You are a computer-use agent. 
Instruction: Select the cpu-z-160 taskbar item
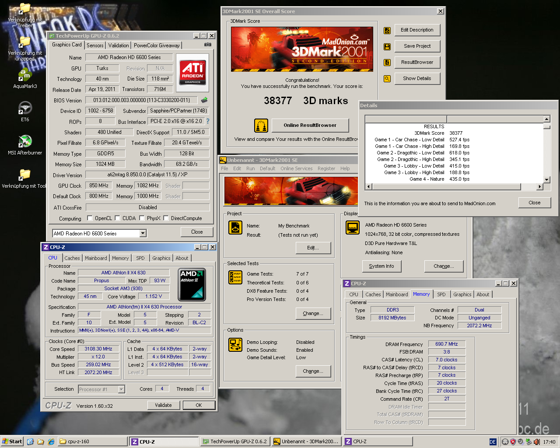point(93,441)
